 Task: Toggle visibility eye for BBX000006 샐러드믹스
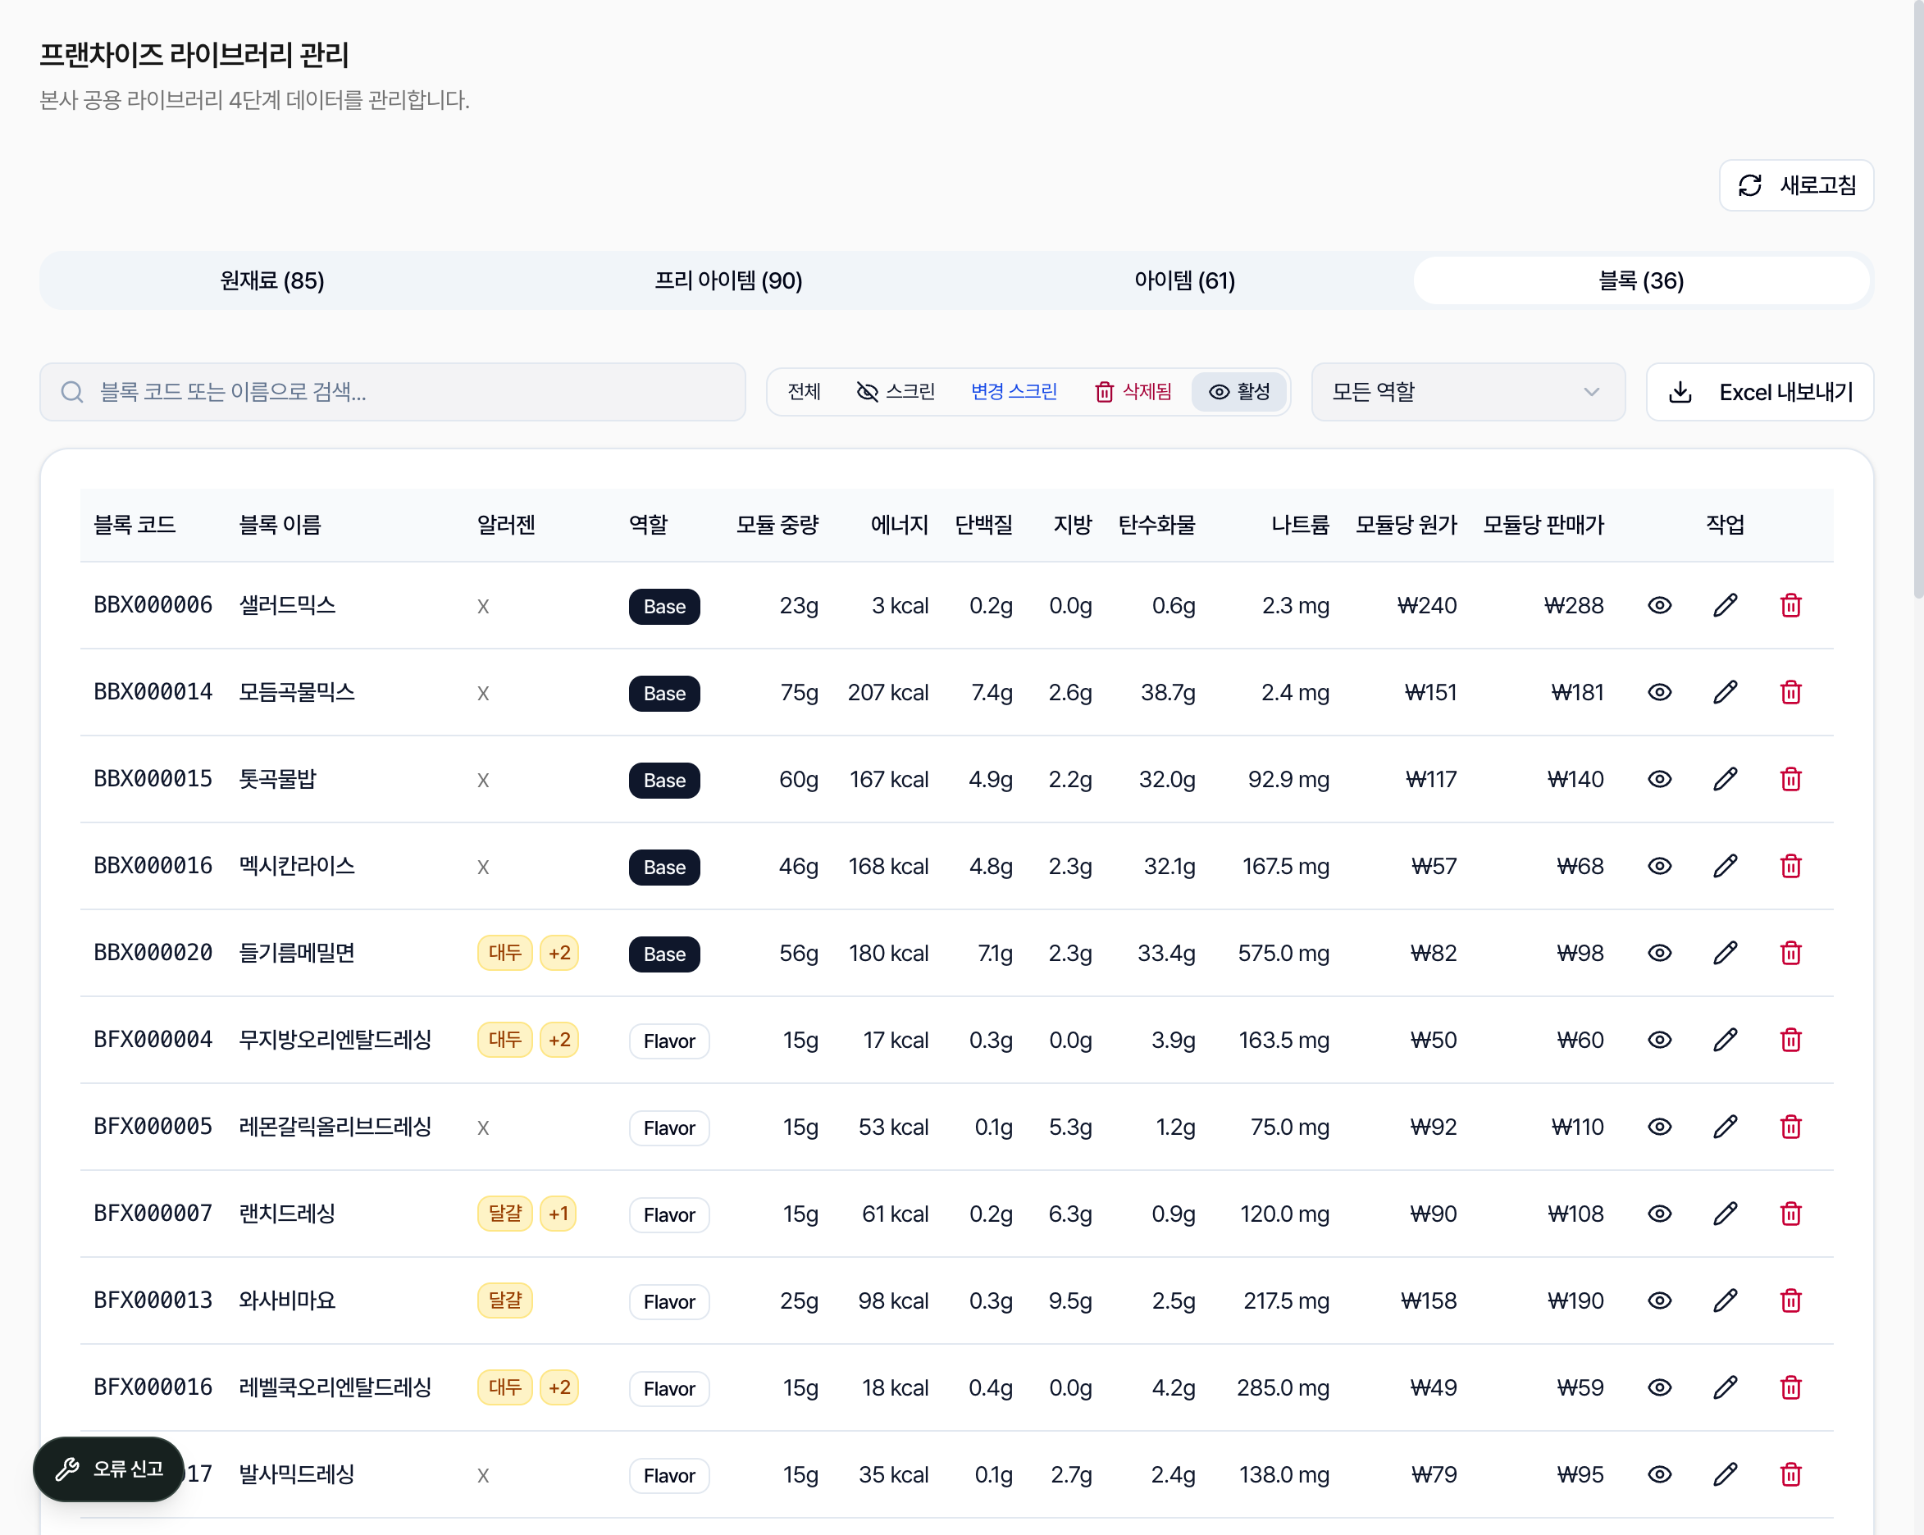[1659, 605]
